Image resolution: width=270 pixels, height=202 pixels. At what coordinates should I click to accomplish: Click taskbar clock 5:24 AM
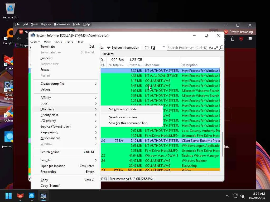point(257,196)
